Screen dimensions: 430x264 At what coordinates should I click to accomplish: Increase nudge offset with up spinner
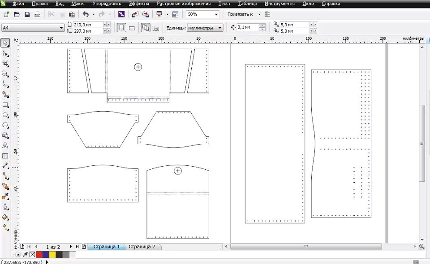pyautogui.click(x=262, y=26)
